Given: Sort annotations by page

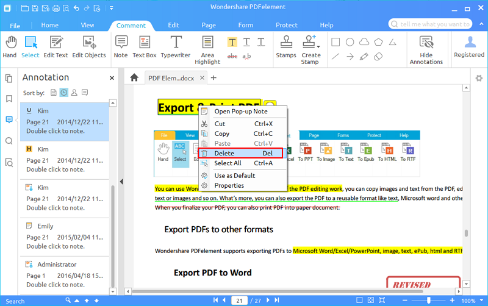Looking at the screenshot, I should pos(54,93).
